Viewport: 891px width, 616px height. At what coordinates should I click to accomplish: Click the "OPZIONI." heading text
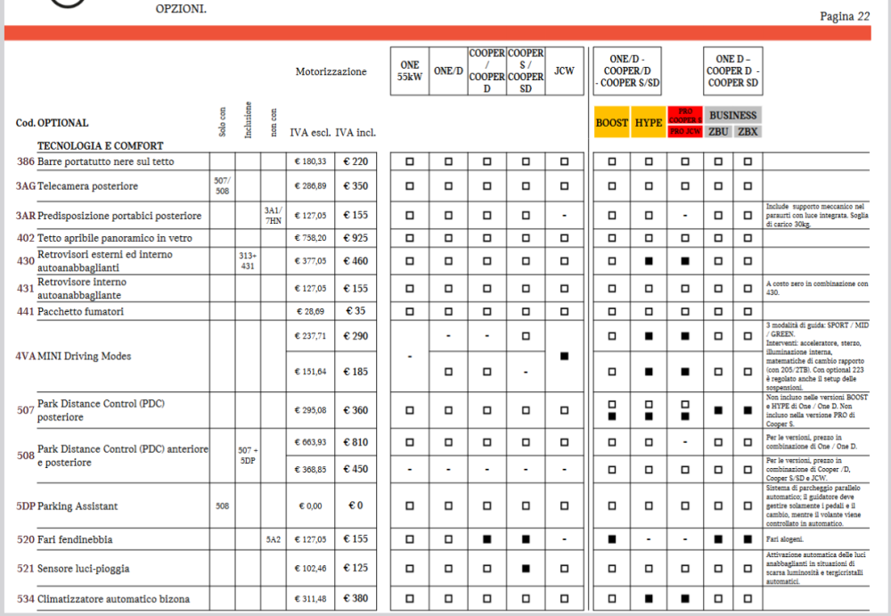tap(181, 9)
